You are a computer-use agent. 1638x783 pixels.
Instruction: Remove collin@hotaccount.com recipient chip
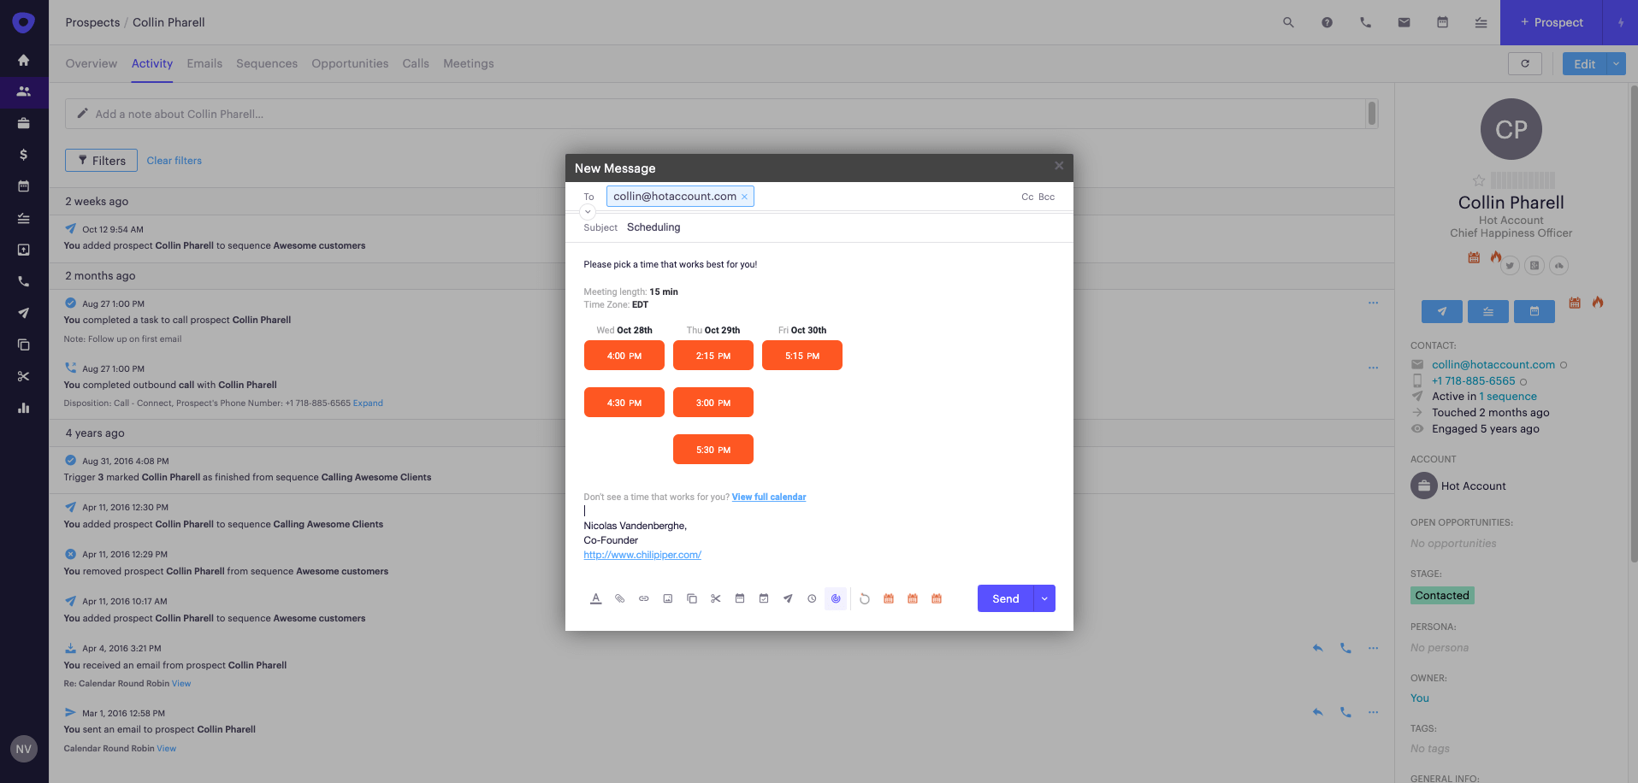tap(744, 197)
